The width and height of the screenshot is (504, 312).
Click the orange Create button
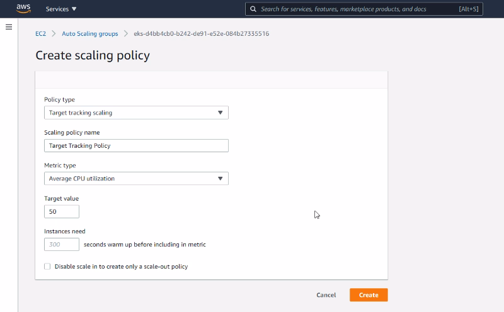(x=369, y=295)
